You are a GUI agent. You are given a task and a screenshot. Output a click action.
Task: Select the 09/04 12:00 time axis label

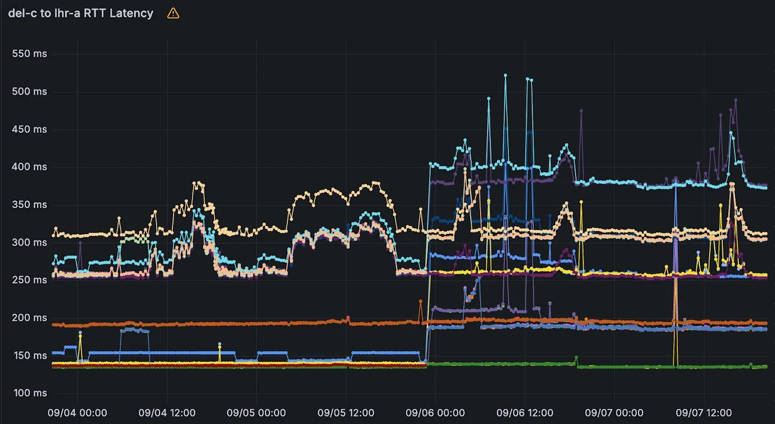167,412
